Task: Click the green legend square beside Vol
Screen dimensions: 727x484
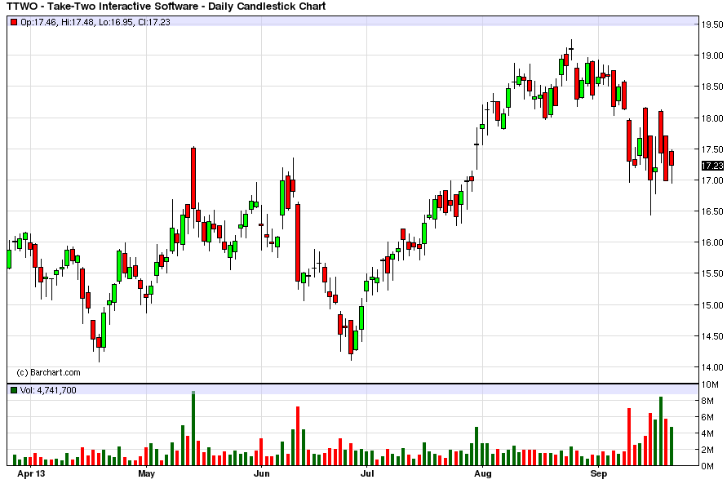Action: (15, 390)
